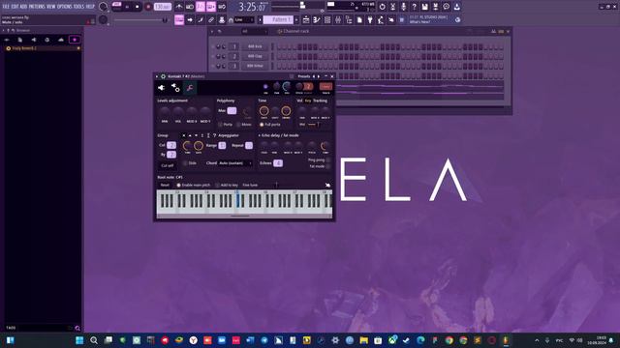Open the FILE menu

tap(6, 7)
